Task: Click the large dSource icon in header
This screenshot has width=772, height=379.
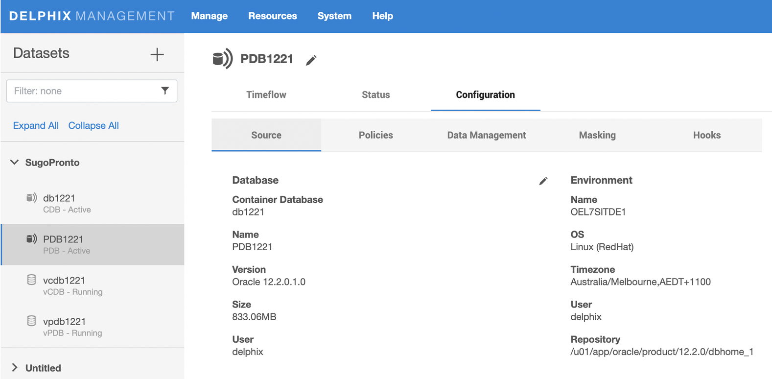Action: coord(223,59)
